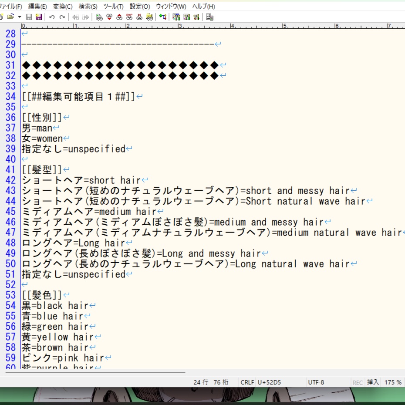Screen dimensions: 405x405
Task: Expand the Open button dropdown arrow
Action: pos(20,17)
